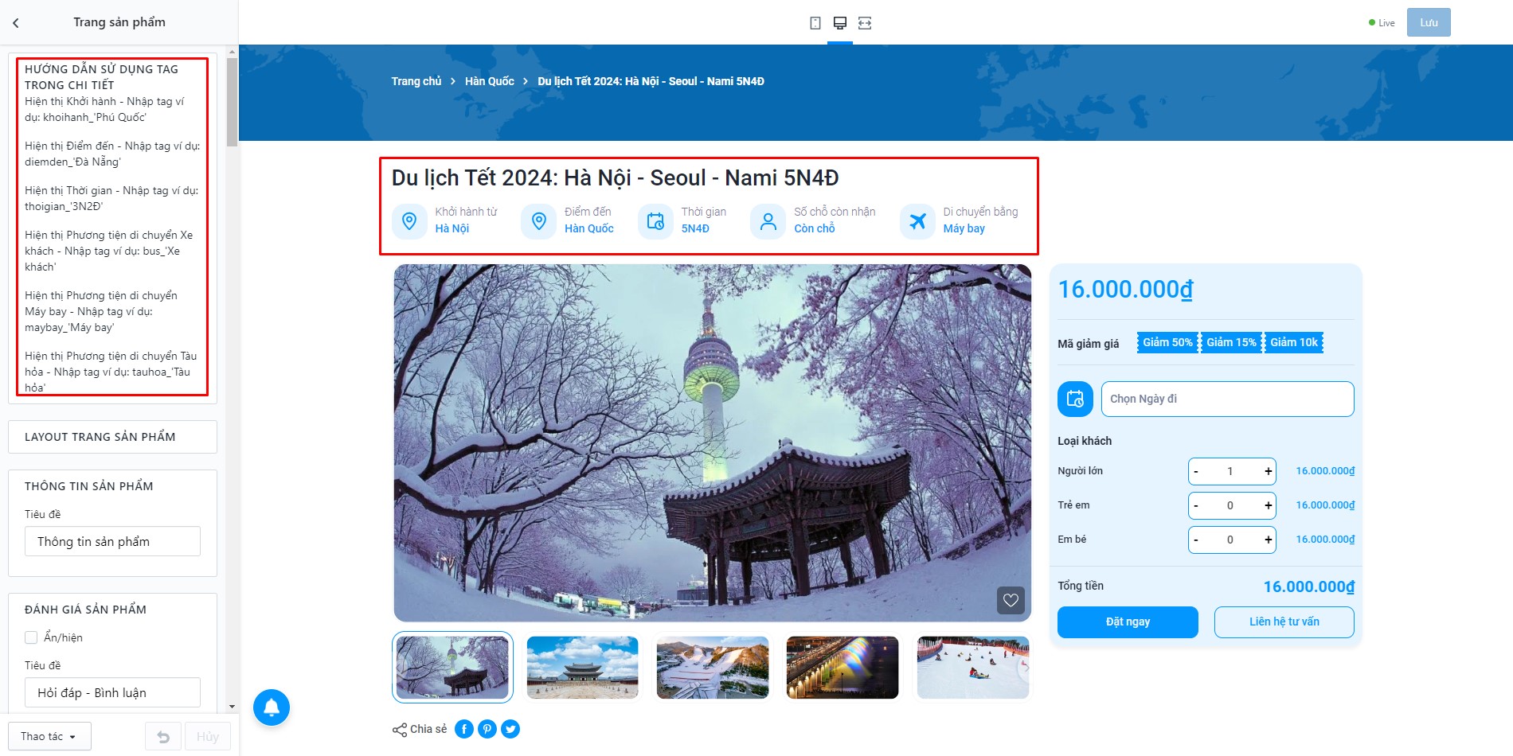Click the Hỏi đáp - Bình luận title field
This screenshot has width=1513, height=756.
point(112,692)
